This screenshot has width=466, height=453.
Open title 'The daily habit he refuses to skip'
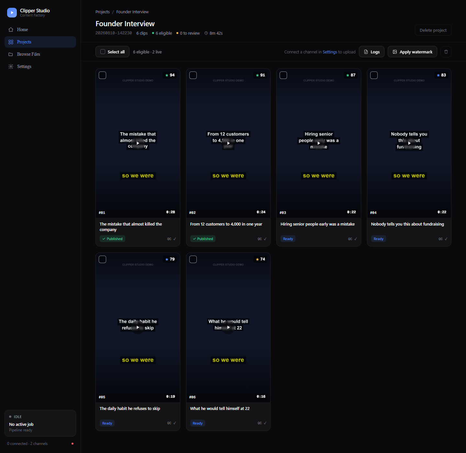pyautogui.click(x=130, y=408)
